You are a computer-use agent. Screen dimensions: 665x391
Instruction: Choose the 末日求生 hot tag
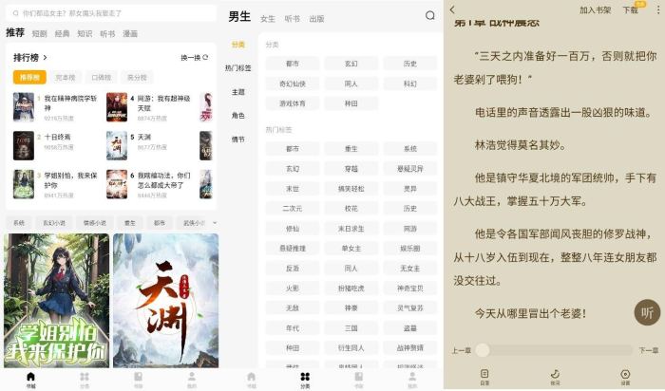tap(351, 229)
